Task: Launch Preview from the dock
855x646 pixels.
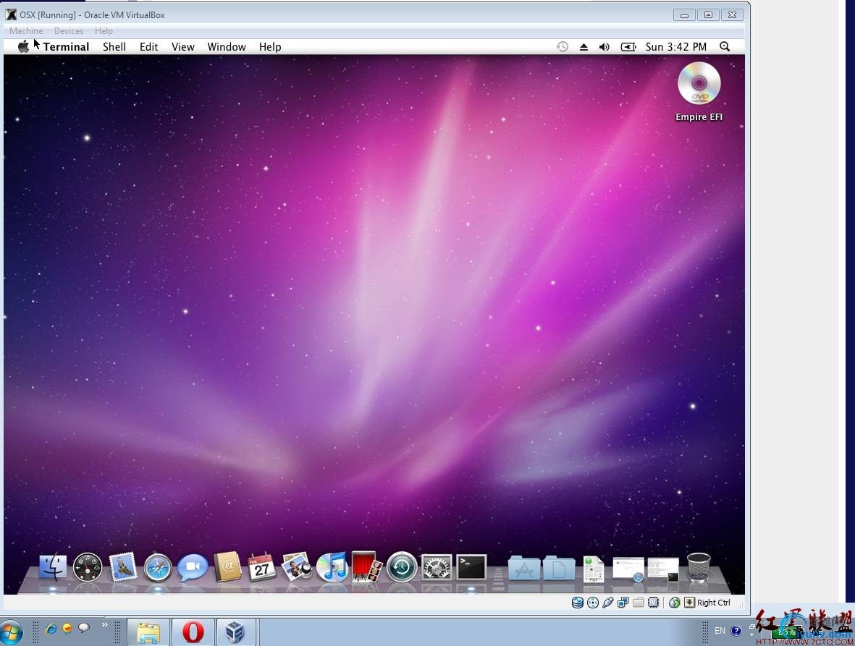Action: [297, 568]
